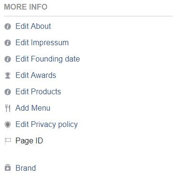The height and width of the screenshot is (178, 181).
Task: Select the fork and knife Menu icon
Action: (x=8, y=108)
